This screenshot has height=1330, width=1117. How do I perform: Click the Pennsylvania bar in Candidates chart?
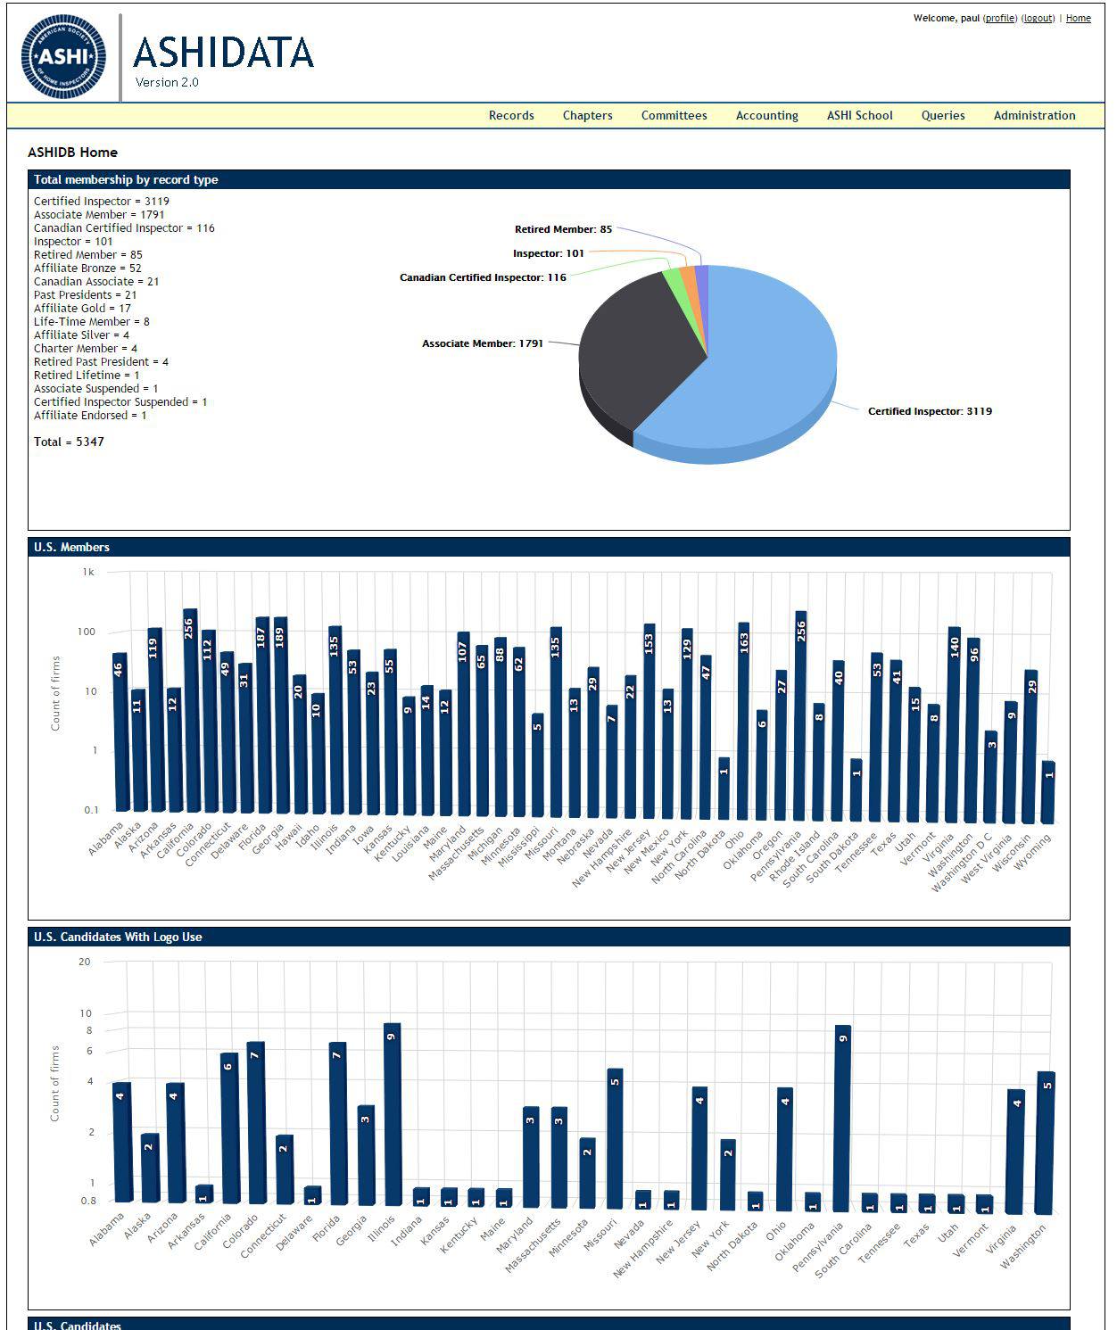(842, 1118)
